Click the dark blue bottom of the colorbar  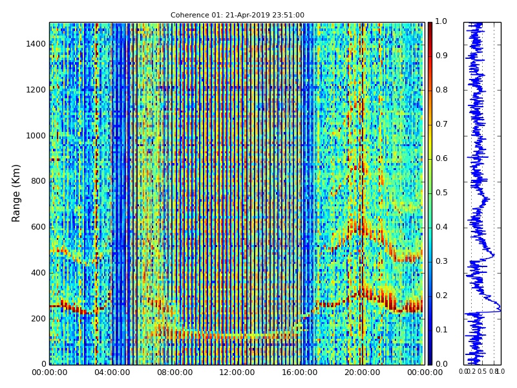[430, 360]
